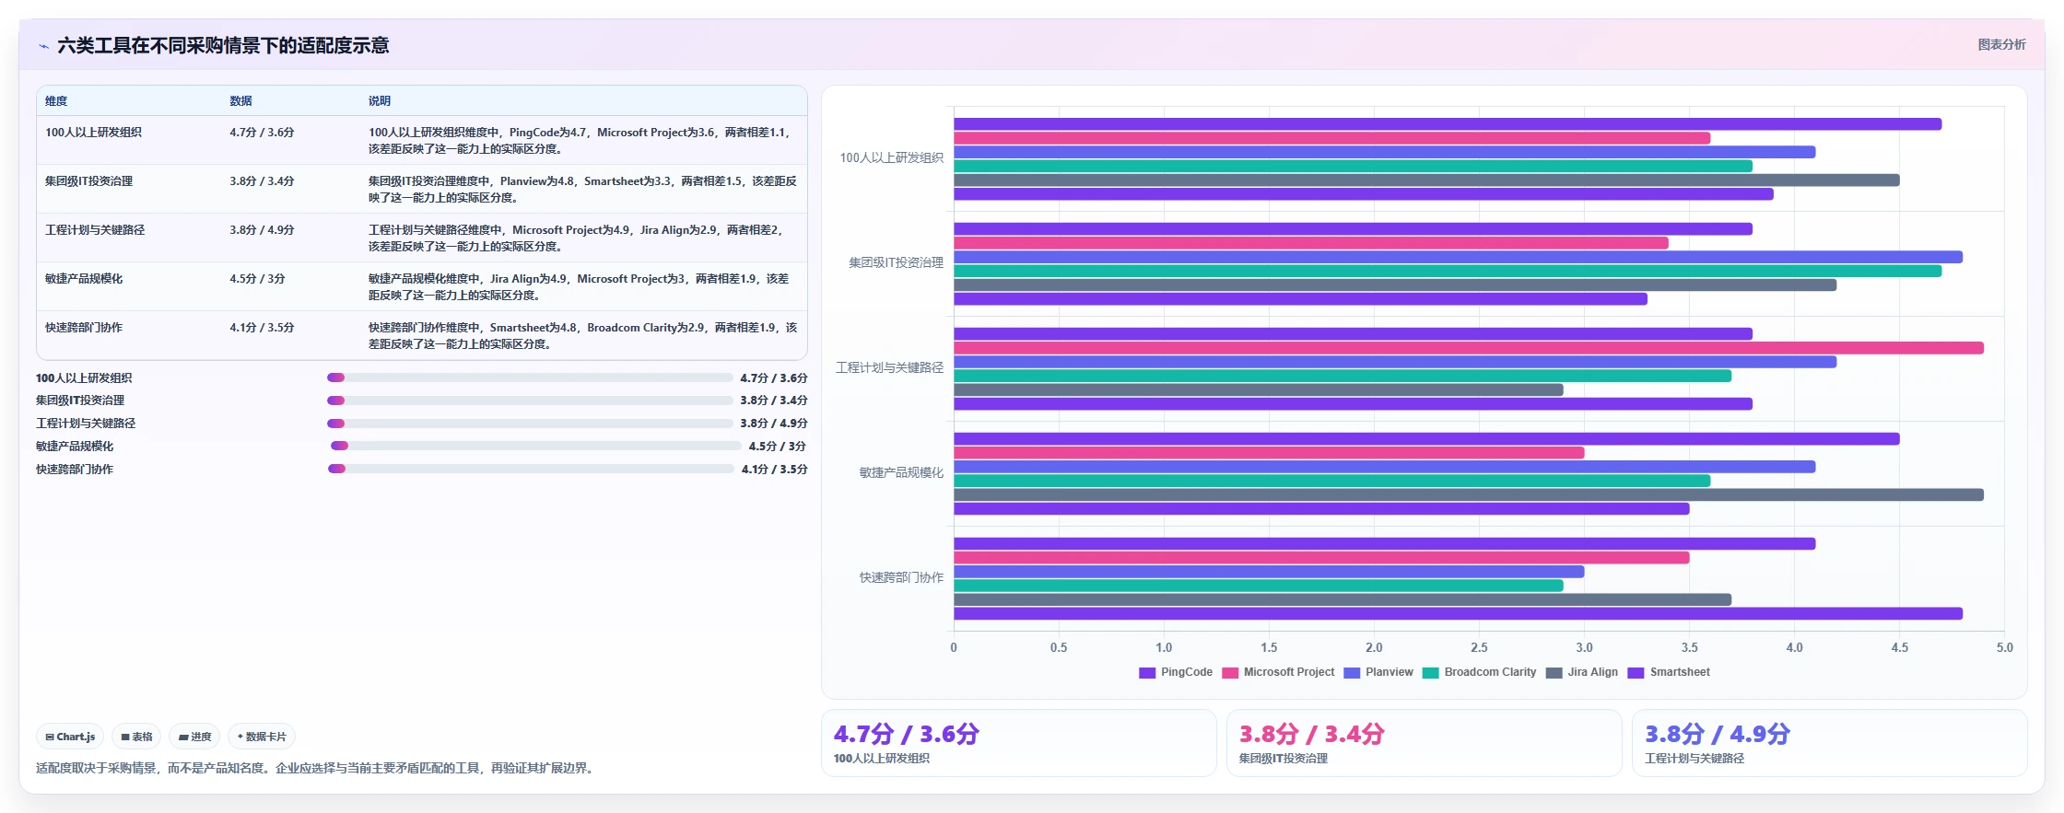
Task: Click the 维度 column header
Action: (x=56, y=101)
